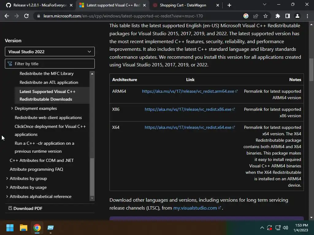Click the sidebar scroll-down arrow
The height and width of the screenshot is (235, 314).
point(92,198)
